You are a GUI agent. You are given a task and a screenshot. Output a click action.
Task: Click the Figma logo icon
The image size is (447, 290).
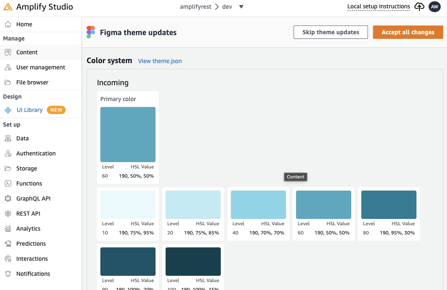pos(91,32)
